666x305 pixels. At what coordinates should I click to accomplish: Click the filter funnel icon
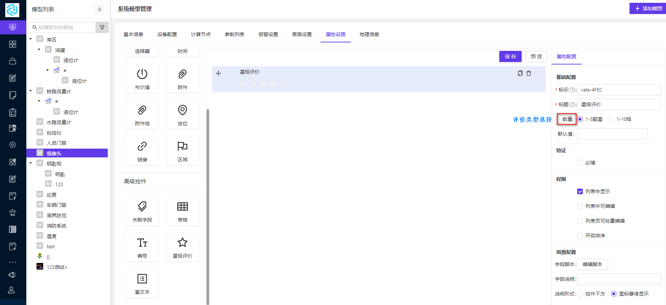(x=102, y=27)
